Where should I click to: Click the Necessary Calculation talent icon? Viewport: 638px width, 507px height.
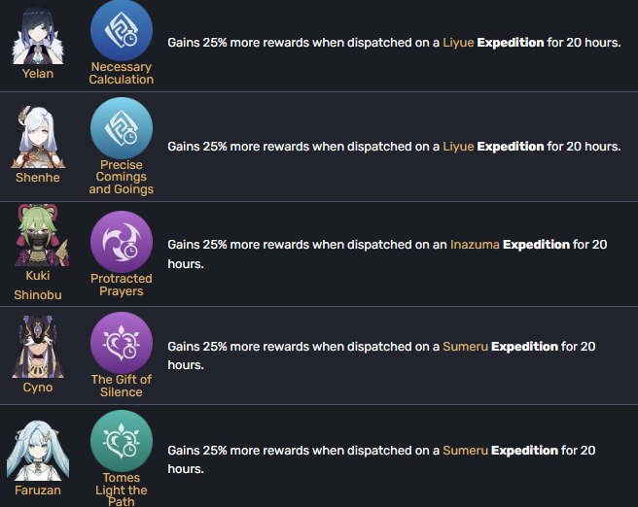coord(122,30)
